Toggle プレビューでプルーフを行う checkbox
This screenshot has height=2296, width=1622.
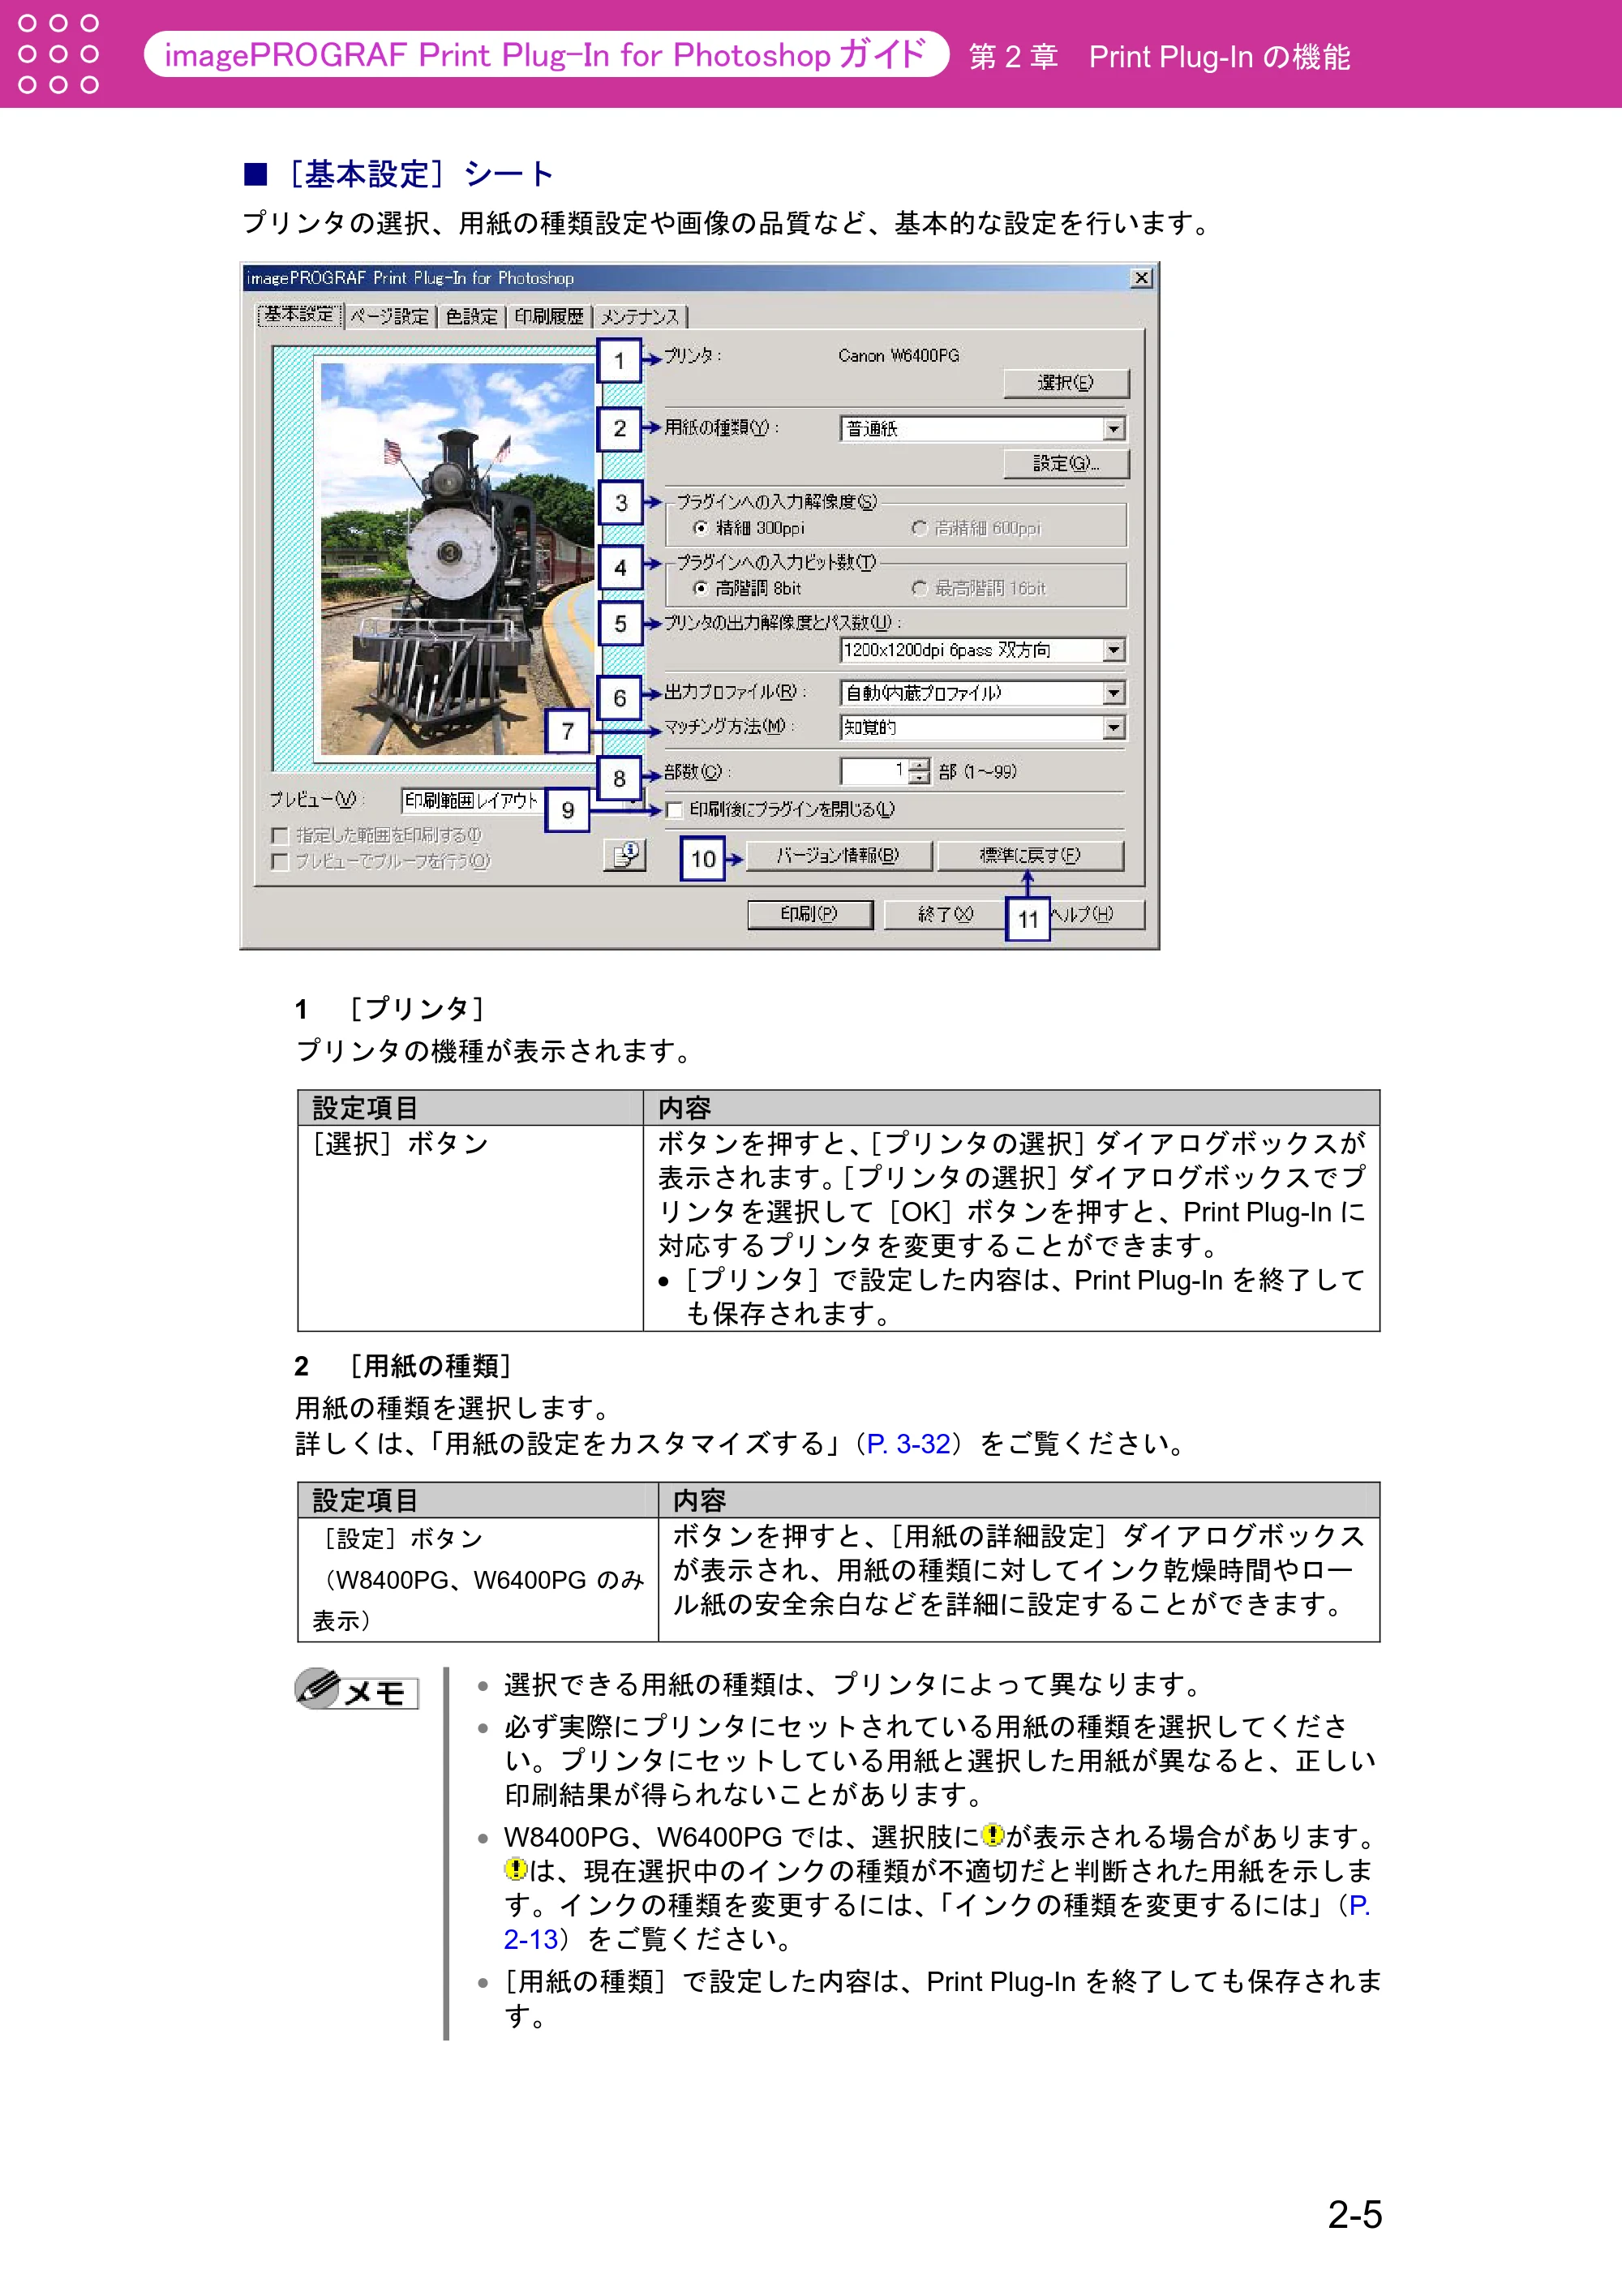tap(280, 861)
